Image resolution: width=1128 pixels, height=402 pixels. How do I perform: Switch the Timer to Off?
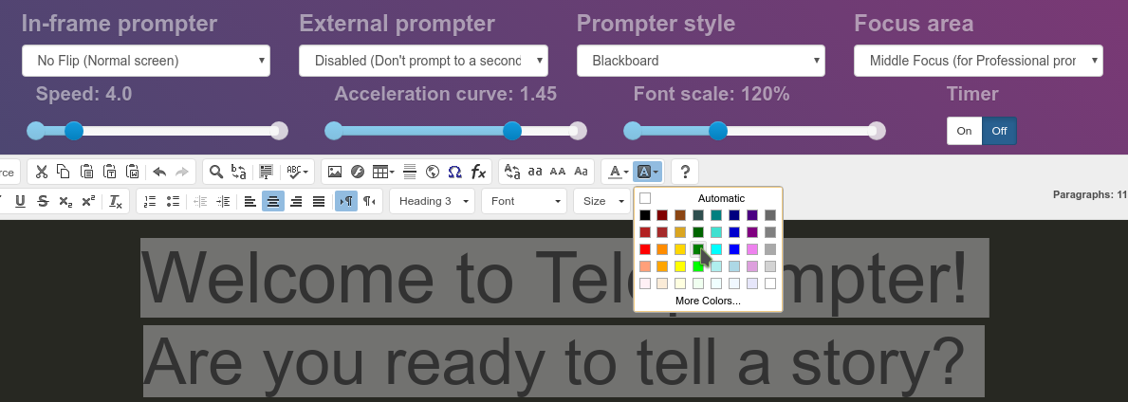(x=999, y=131)
